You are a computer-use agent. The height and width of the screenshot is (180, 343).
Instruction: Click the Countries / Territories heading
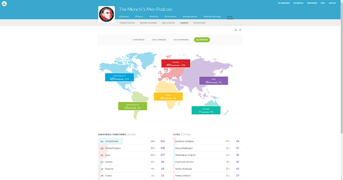tap(112, 135)
